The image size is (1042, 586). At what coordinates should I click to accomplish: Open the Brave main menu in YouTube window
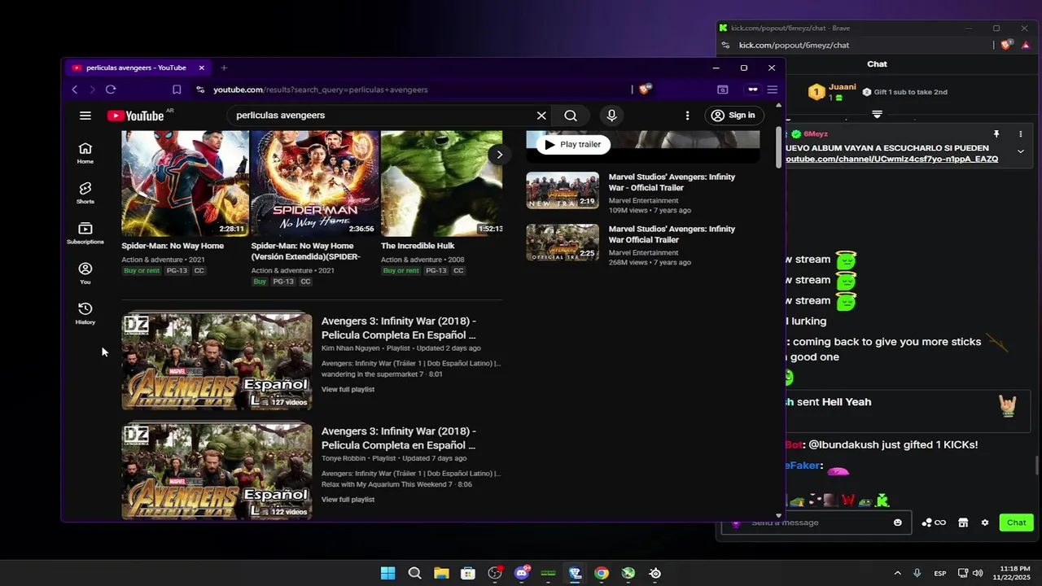point(772,90)
